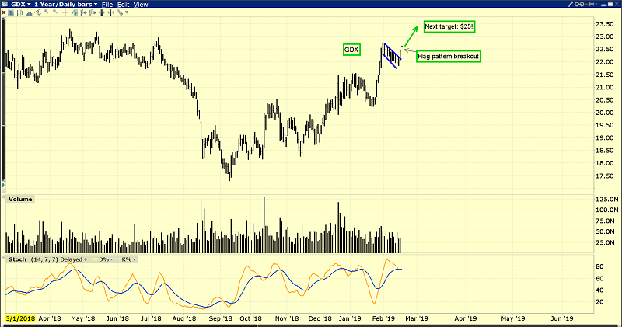Toggle the D% line checkbox
622x327 pixels.
(111, 259)
